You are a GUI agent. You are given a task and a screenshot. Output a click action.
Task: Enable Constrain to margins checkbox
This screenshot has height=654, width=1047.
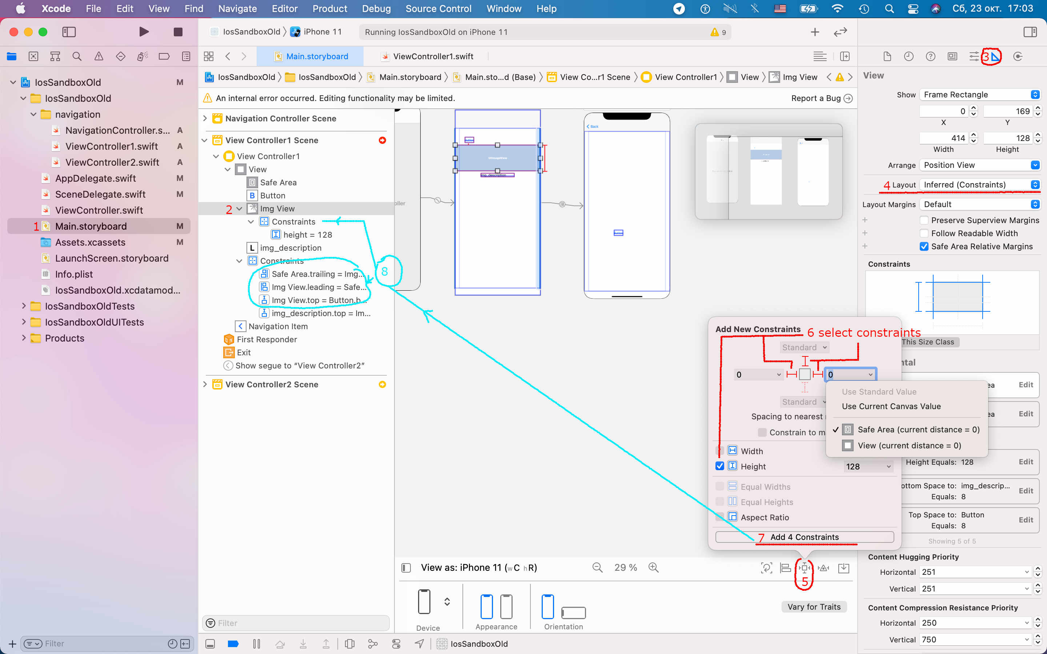(762, 432)
